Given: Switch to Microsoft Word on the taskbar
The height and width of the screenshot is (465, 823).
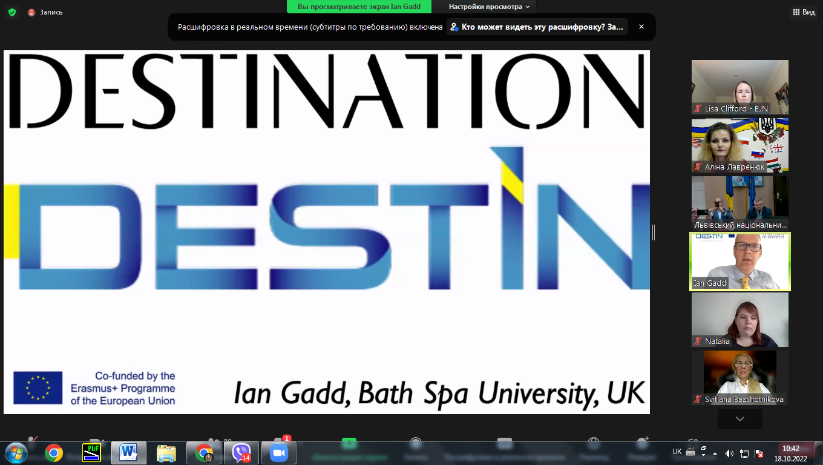Looking at the screenshot, I should click(x=128, y=453).
